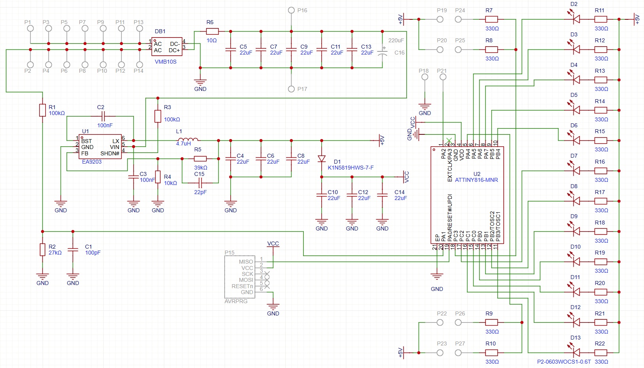Select resistor R5 39kΩ symbol

[200, 159]
